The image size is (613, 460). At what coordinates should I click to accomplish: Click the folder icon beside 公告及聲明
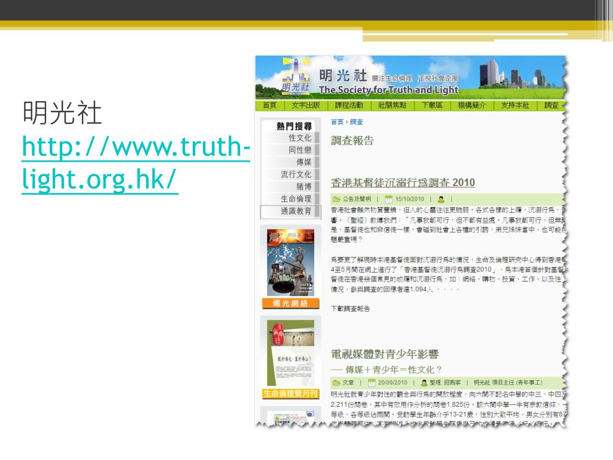click(x=336, y=199)
